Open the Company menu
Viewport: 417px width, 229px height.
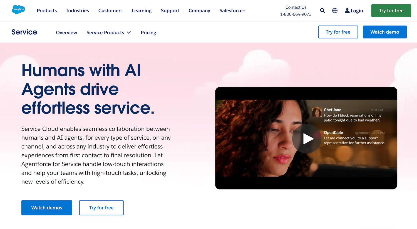coord(199,11)
